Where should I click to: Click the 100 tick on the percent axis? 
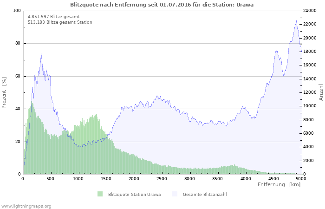[17, 11]
